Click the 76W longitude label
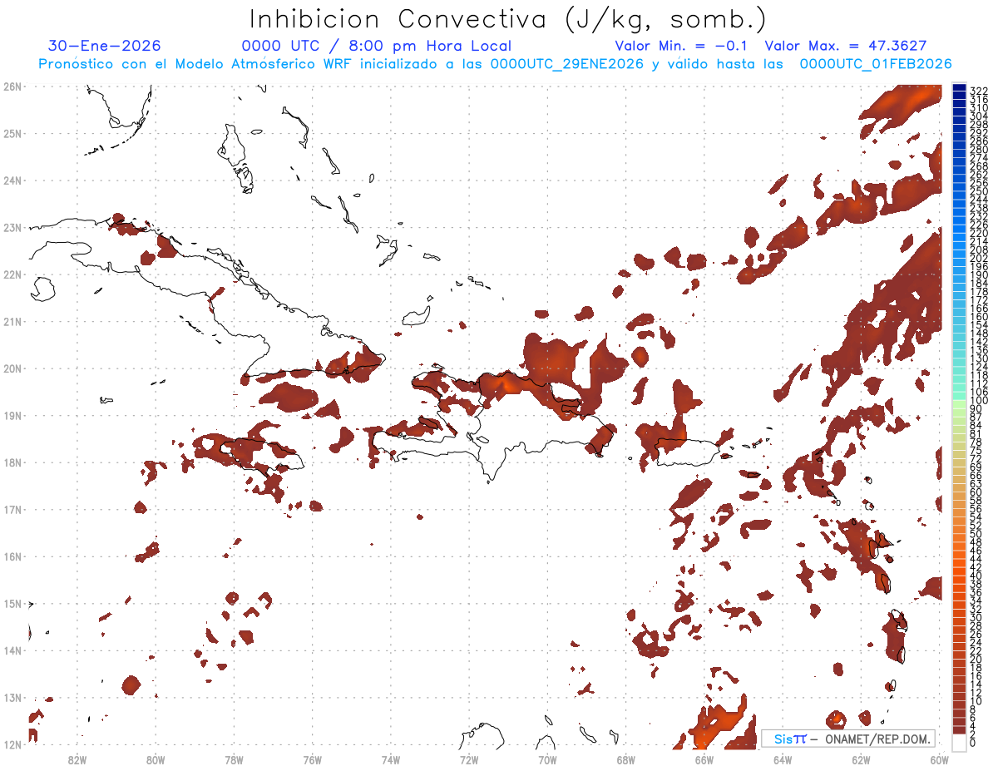Screen dimensions: 998x771 [x=313, y=759]
